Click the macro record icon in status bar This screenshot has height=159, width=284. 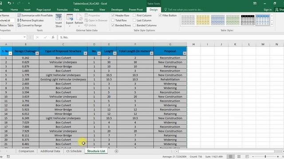[x=8, y=156]
